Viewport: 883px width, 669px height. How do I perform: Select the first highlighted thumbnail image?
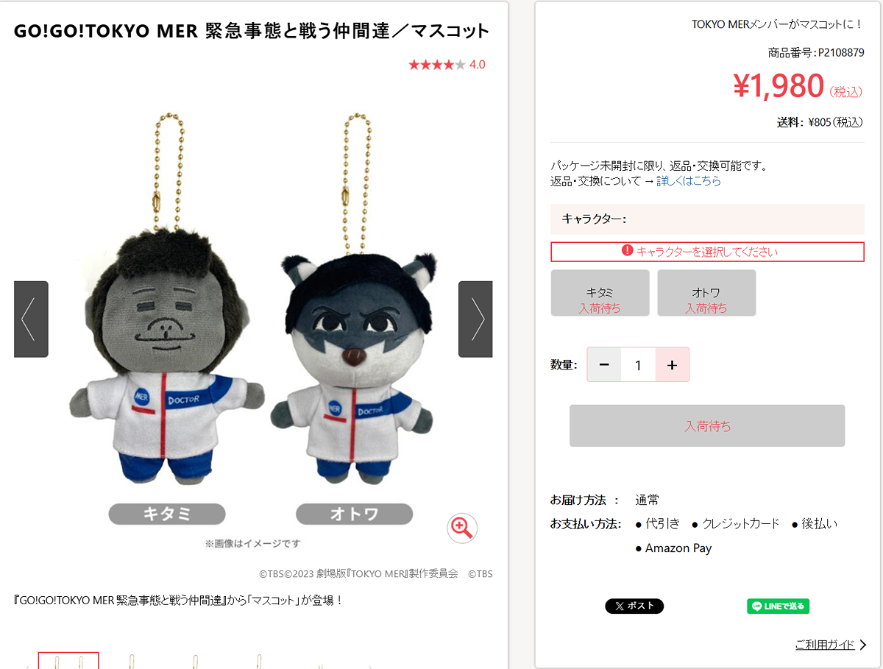coord(68,660)
